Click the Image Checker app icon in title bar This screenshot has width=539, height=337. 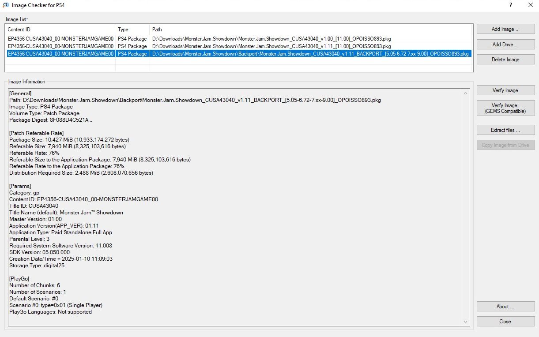pyautogui.click(x=5, y=5)
